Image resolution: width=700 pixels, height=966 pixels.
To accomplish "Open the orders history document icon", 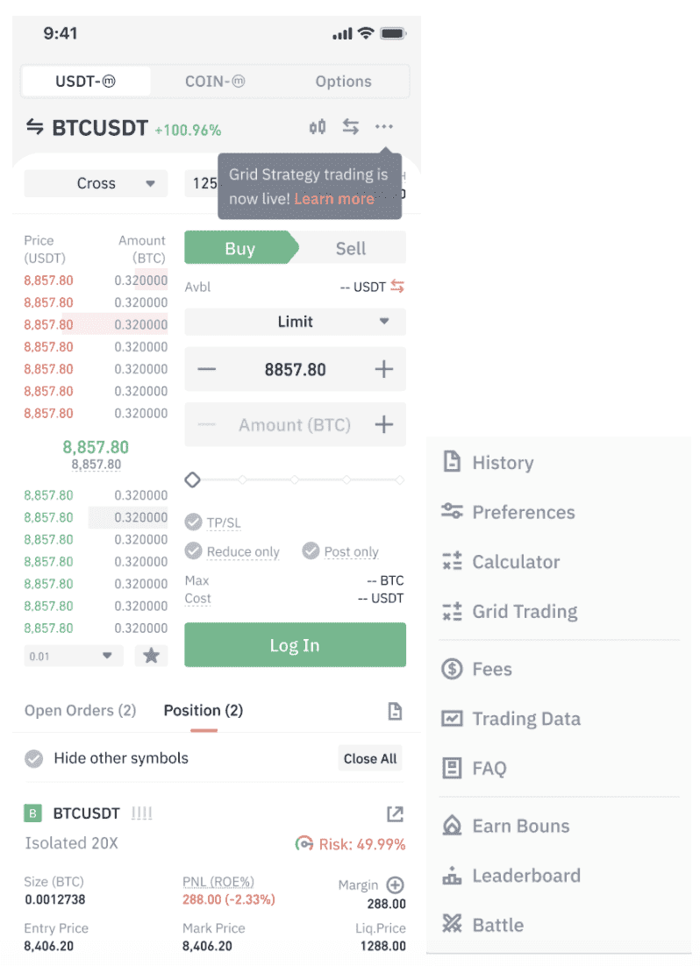I will pyautogui.click(x=395, y=711).
